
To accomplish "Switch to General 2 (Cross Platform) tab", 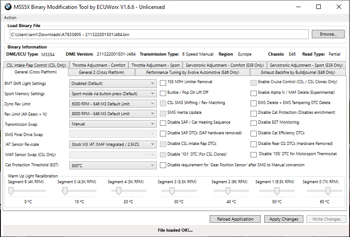I will [x=101, y=72].
